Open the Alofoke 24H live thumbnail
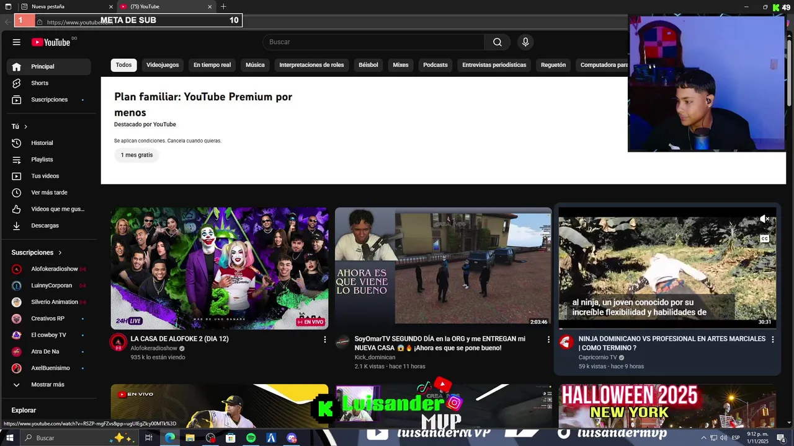 click(x=220, y=268)
